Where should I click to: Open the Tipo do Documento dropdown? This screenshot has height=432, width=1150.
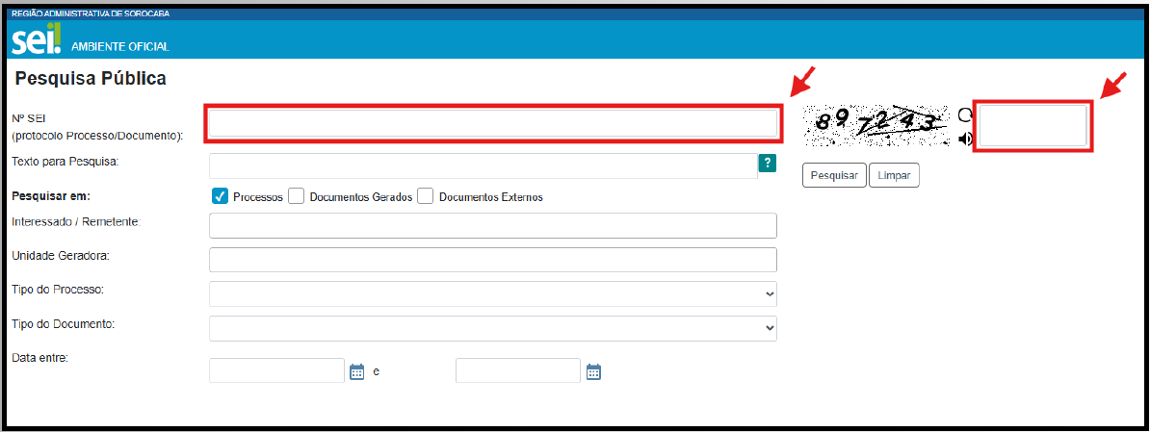tap(493, 328)
